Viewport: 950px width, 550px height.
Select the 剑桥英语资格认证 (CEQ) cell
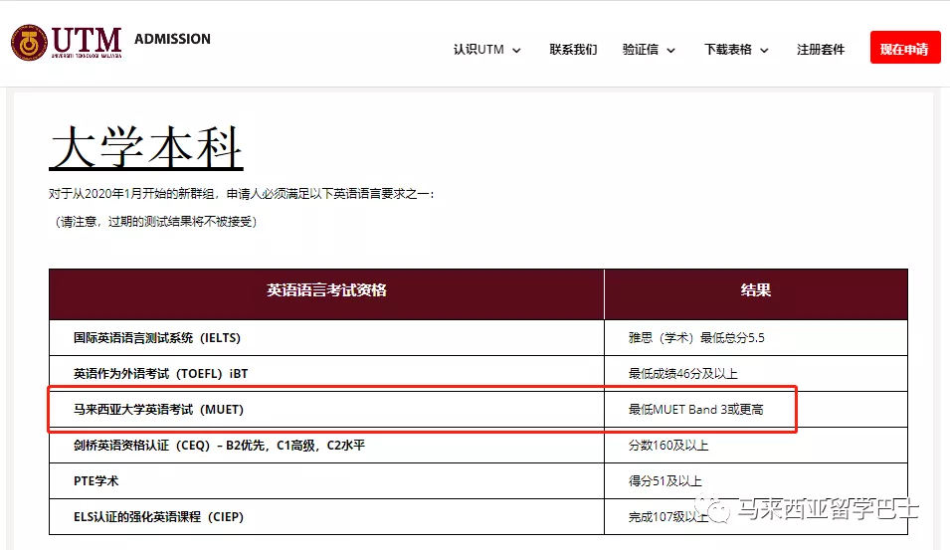click(326, 446)
